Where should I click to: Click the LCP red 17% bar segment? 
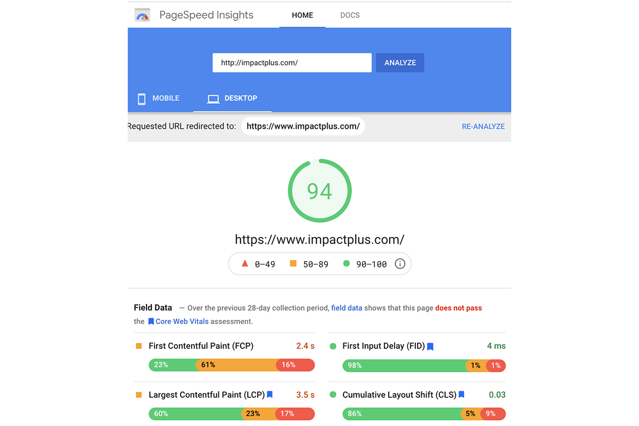(295, 414)
